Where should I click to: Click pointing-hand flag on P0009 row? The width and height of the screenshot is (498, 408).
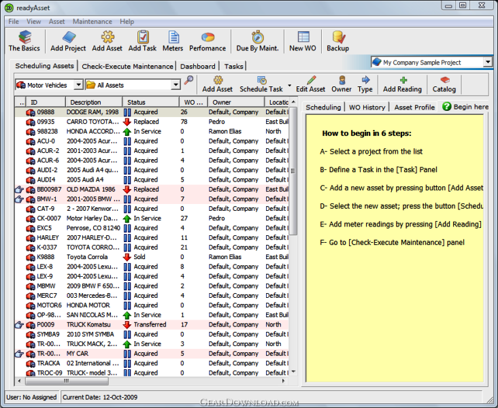click(x=19, y=325)
